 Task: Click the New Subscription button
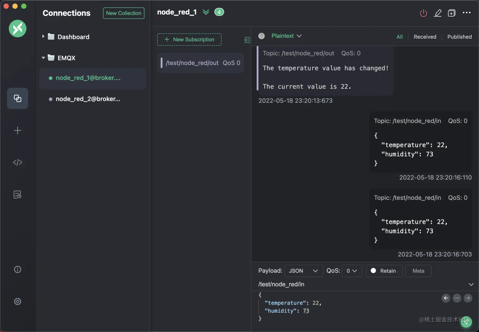(x=189, y=40)
